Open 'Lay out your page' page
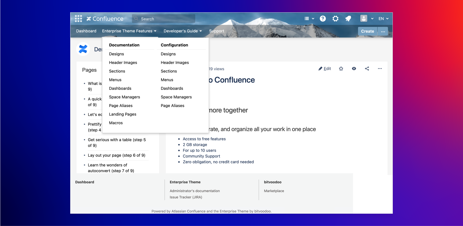Screen dimensions: 463x226 (117, 155)
